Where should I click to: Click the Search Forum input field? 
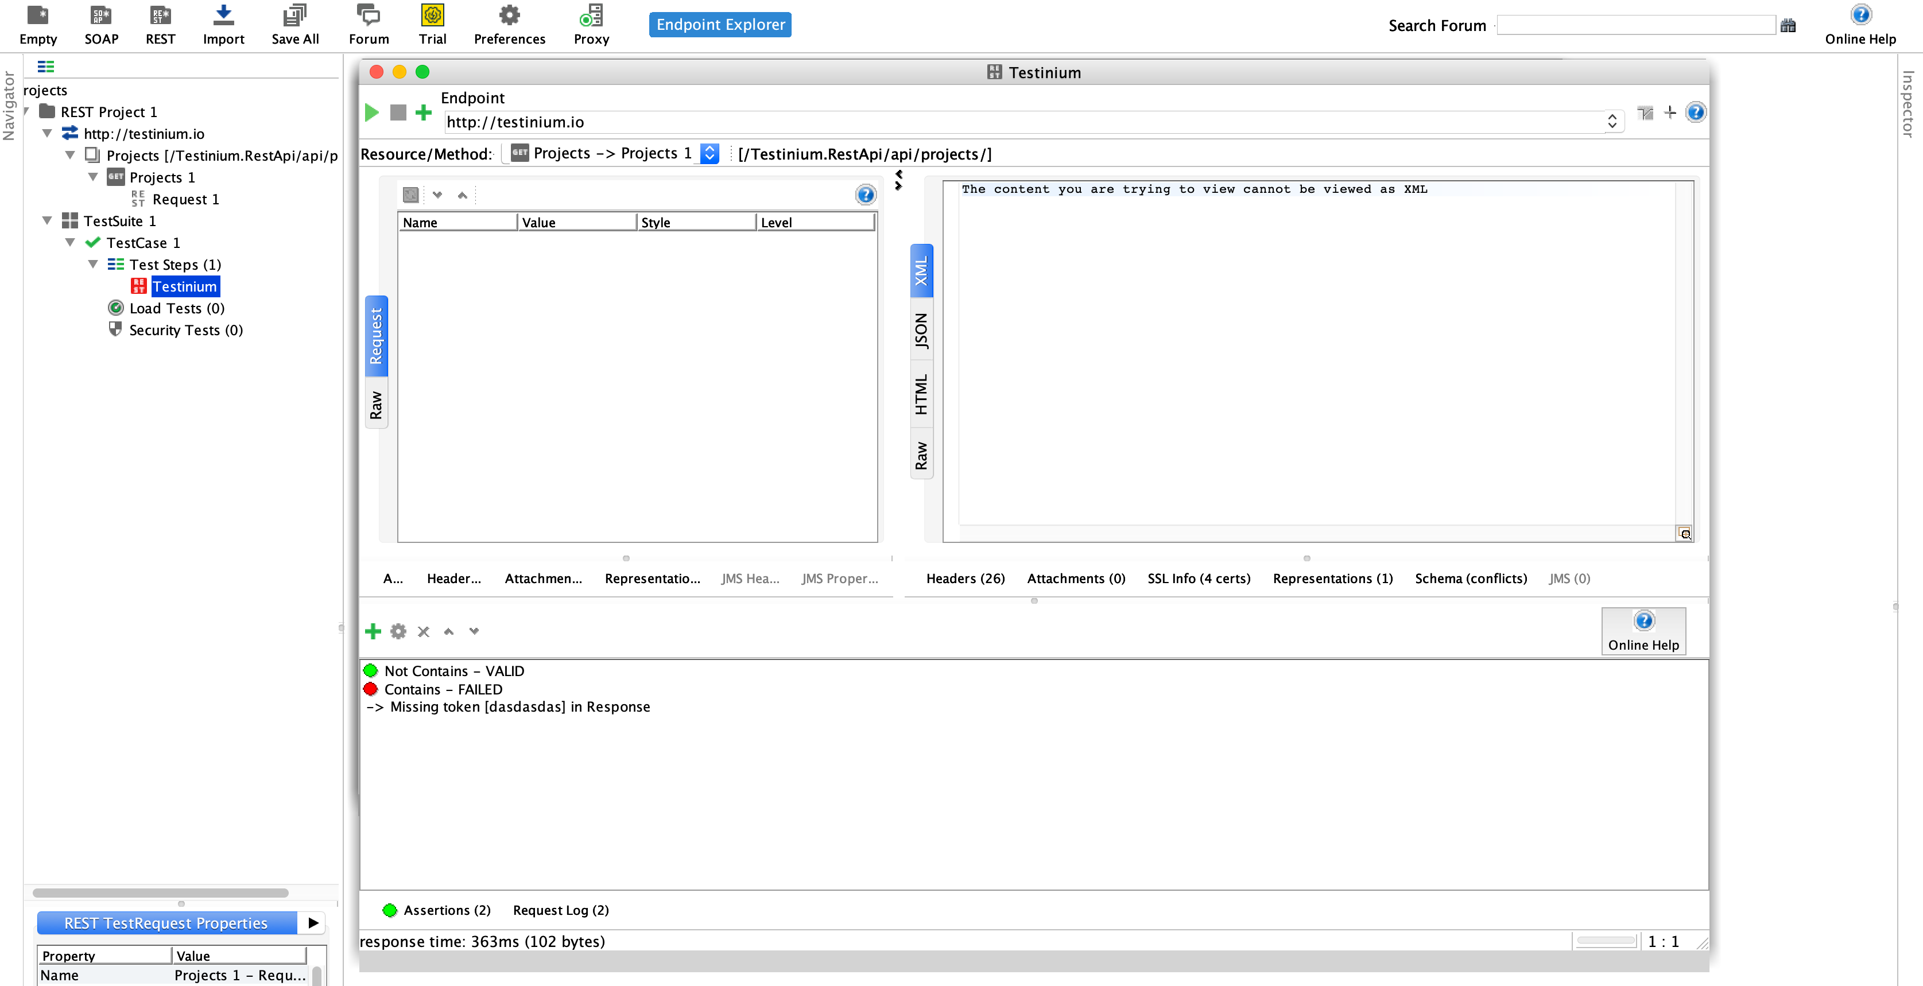[x=1635, y=25]
